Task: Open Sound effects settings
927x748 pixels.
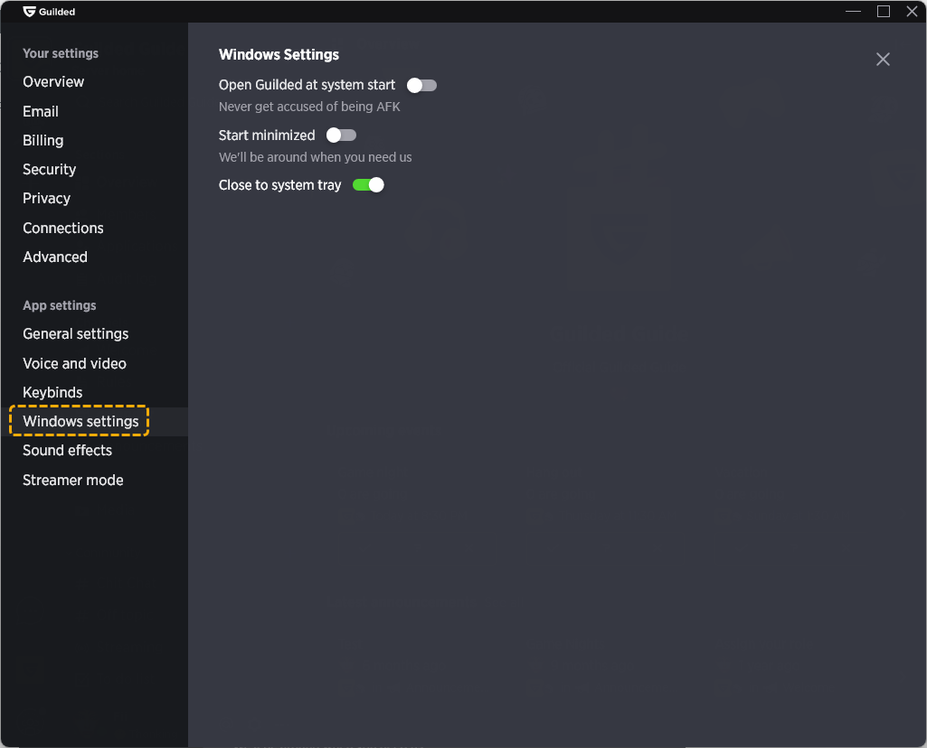Action: click(67, 450)
